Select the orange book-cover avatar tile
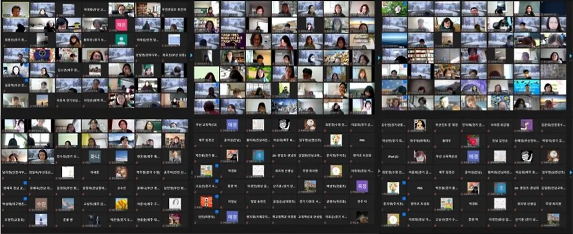The width and height of the screenshot is (573, 234). click(x=206, y=202)
